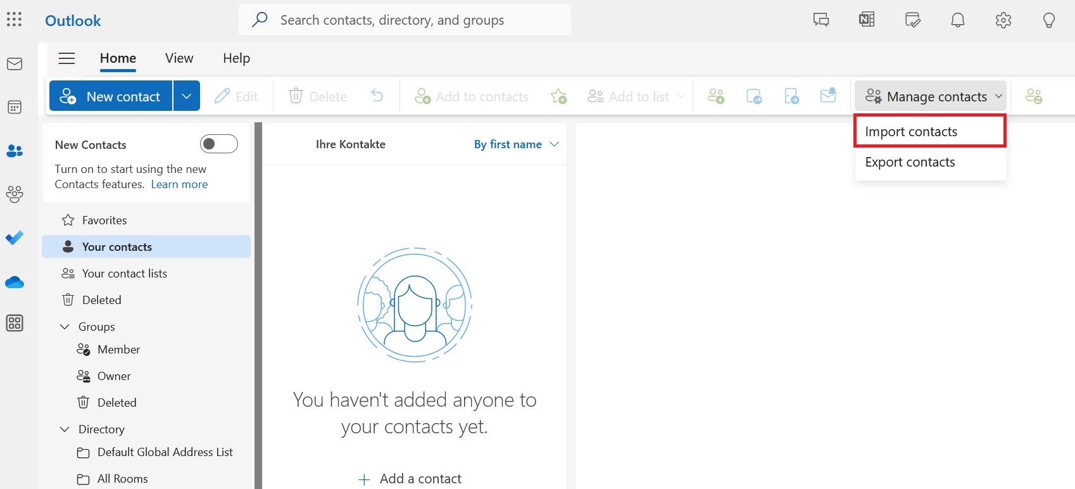Viewport: 1075px width, 489px height.
Task: Open Calendar from the left sidebar
Action: click(15, 107)
